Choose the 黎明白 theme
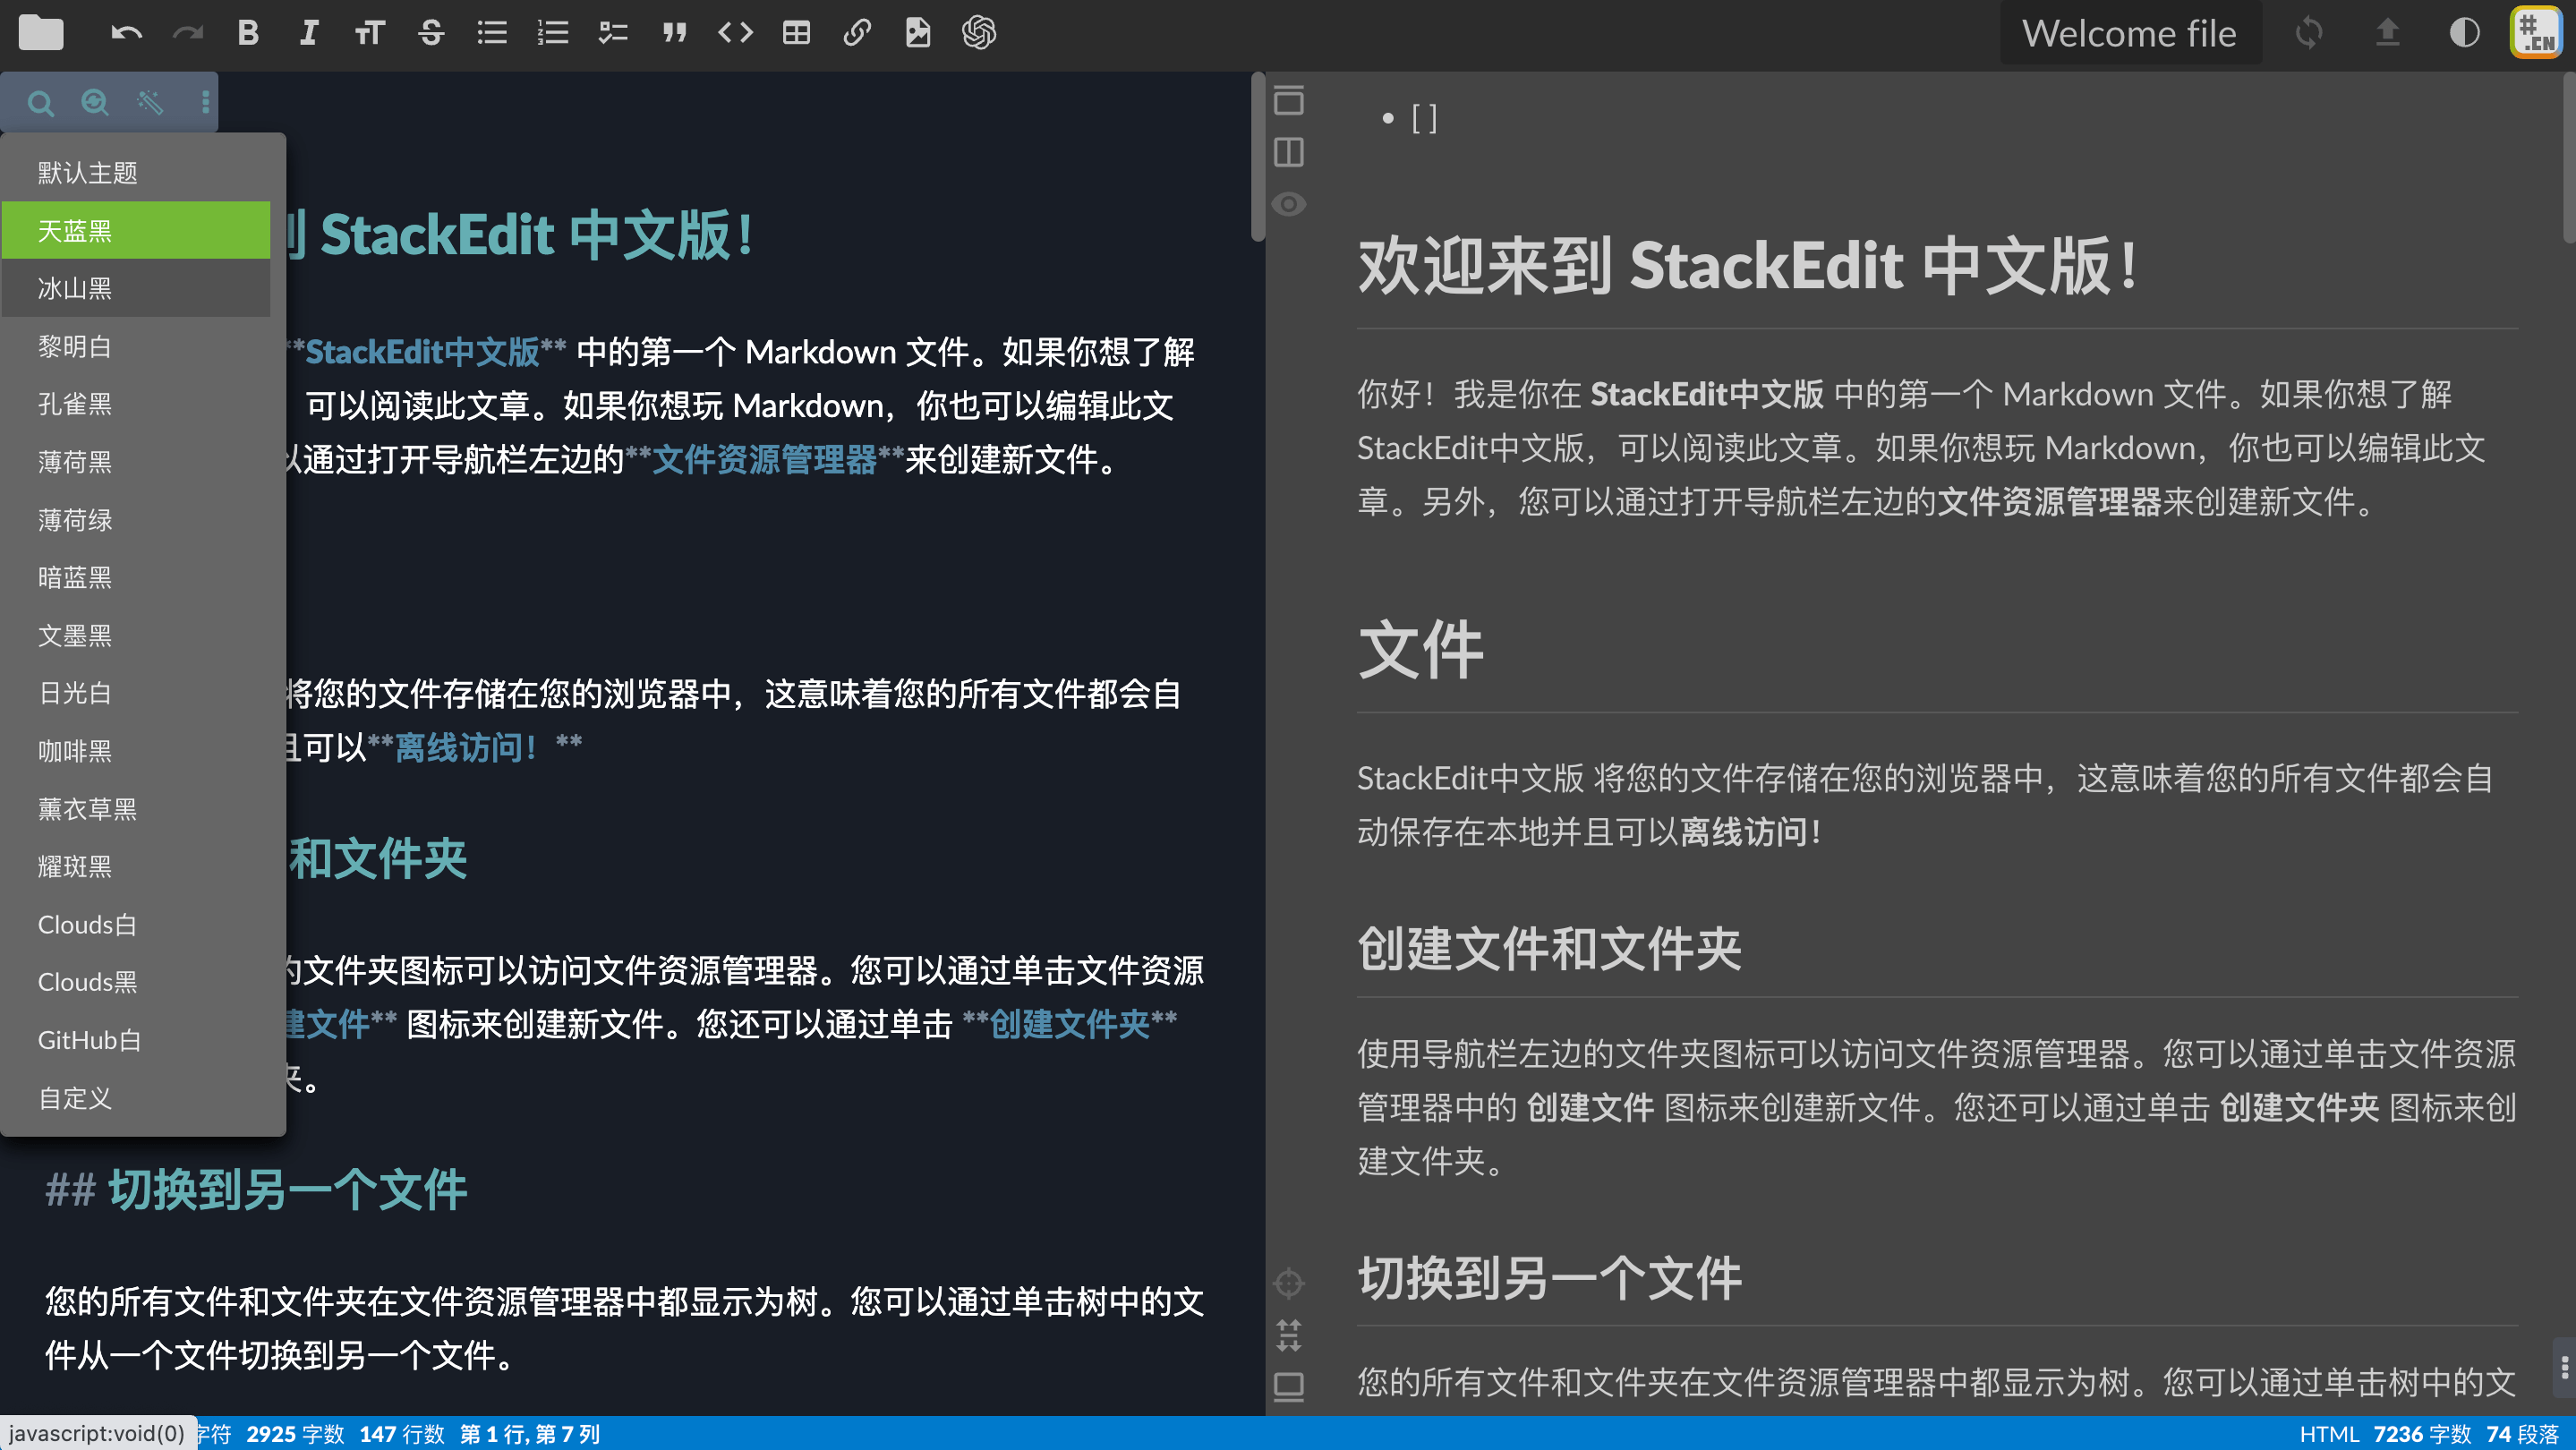The image size is (2576, 1450). 136,346
